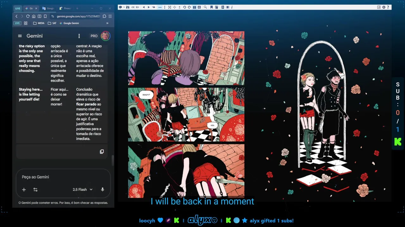Open the library view icon in viewer toolbar
Screen dimensions: 405x227
pyautogui.click(x=128, y=7)
